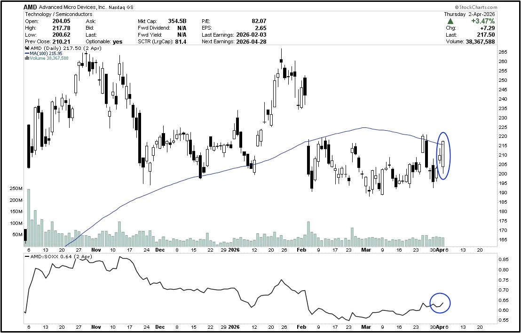The height and width of the screenshot is (333, 521).
Task: Click the date 'Thursday 2-Apr-2026'
Action: pyautogui.click(x=469, y=14)
